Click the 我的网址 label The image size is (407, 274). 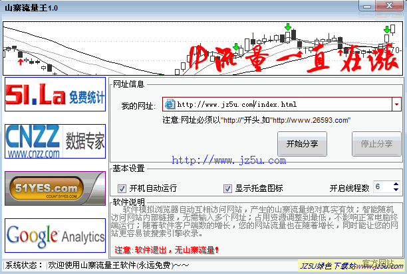(138, 106)
